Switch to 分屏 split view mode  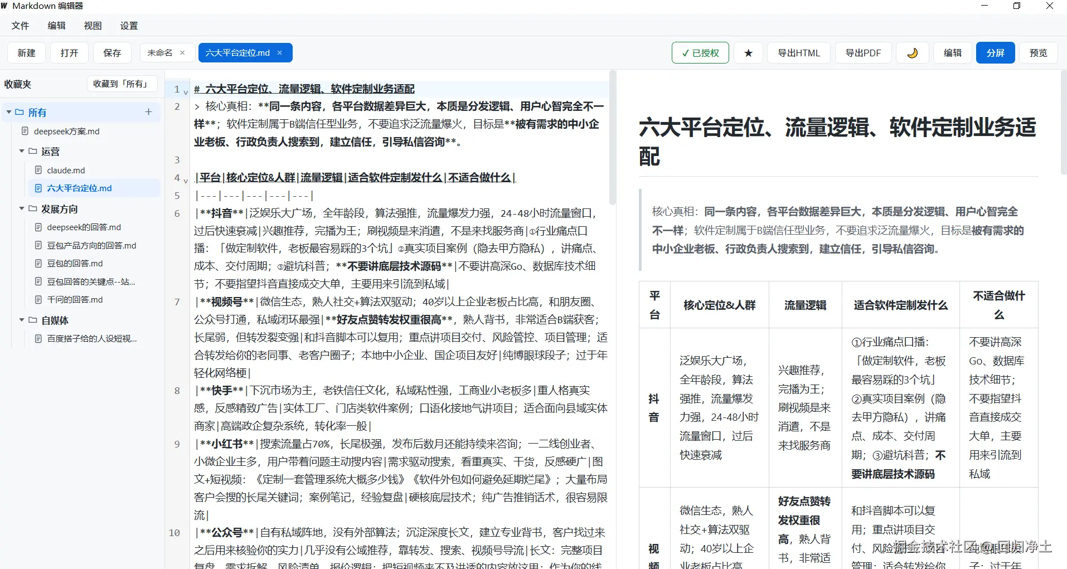(996, 53)
